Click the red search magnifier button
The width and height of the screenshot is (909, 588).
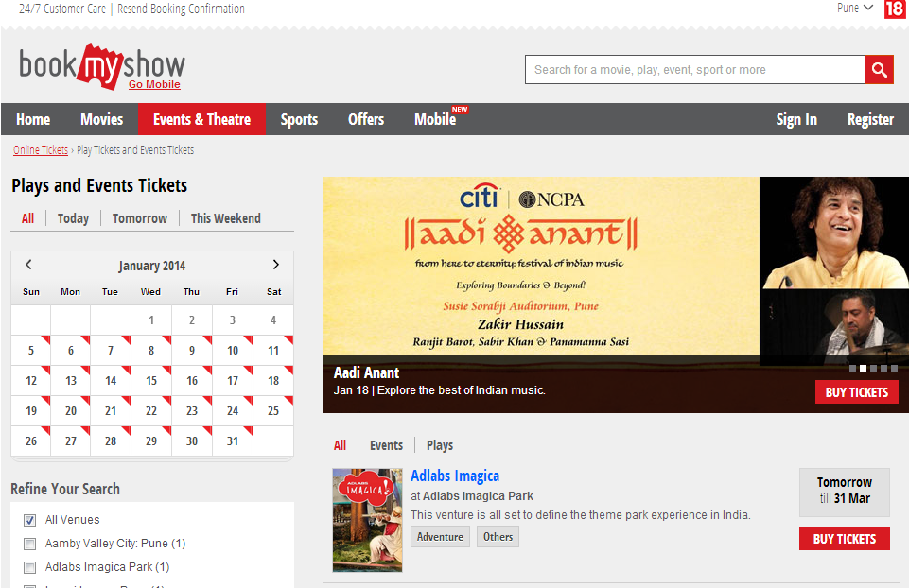point(879,70)
